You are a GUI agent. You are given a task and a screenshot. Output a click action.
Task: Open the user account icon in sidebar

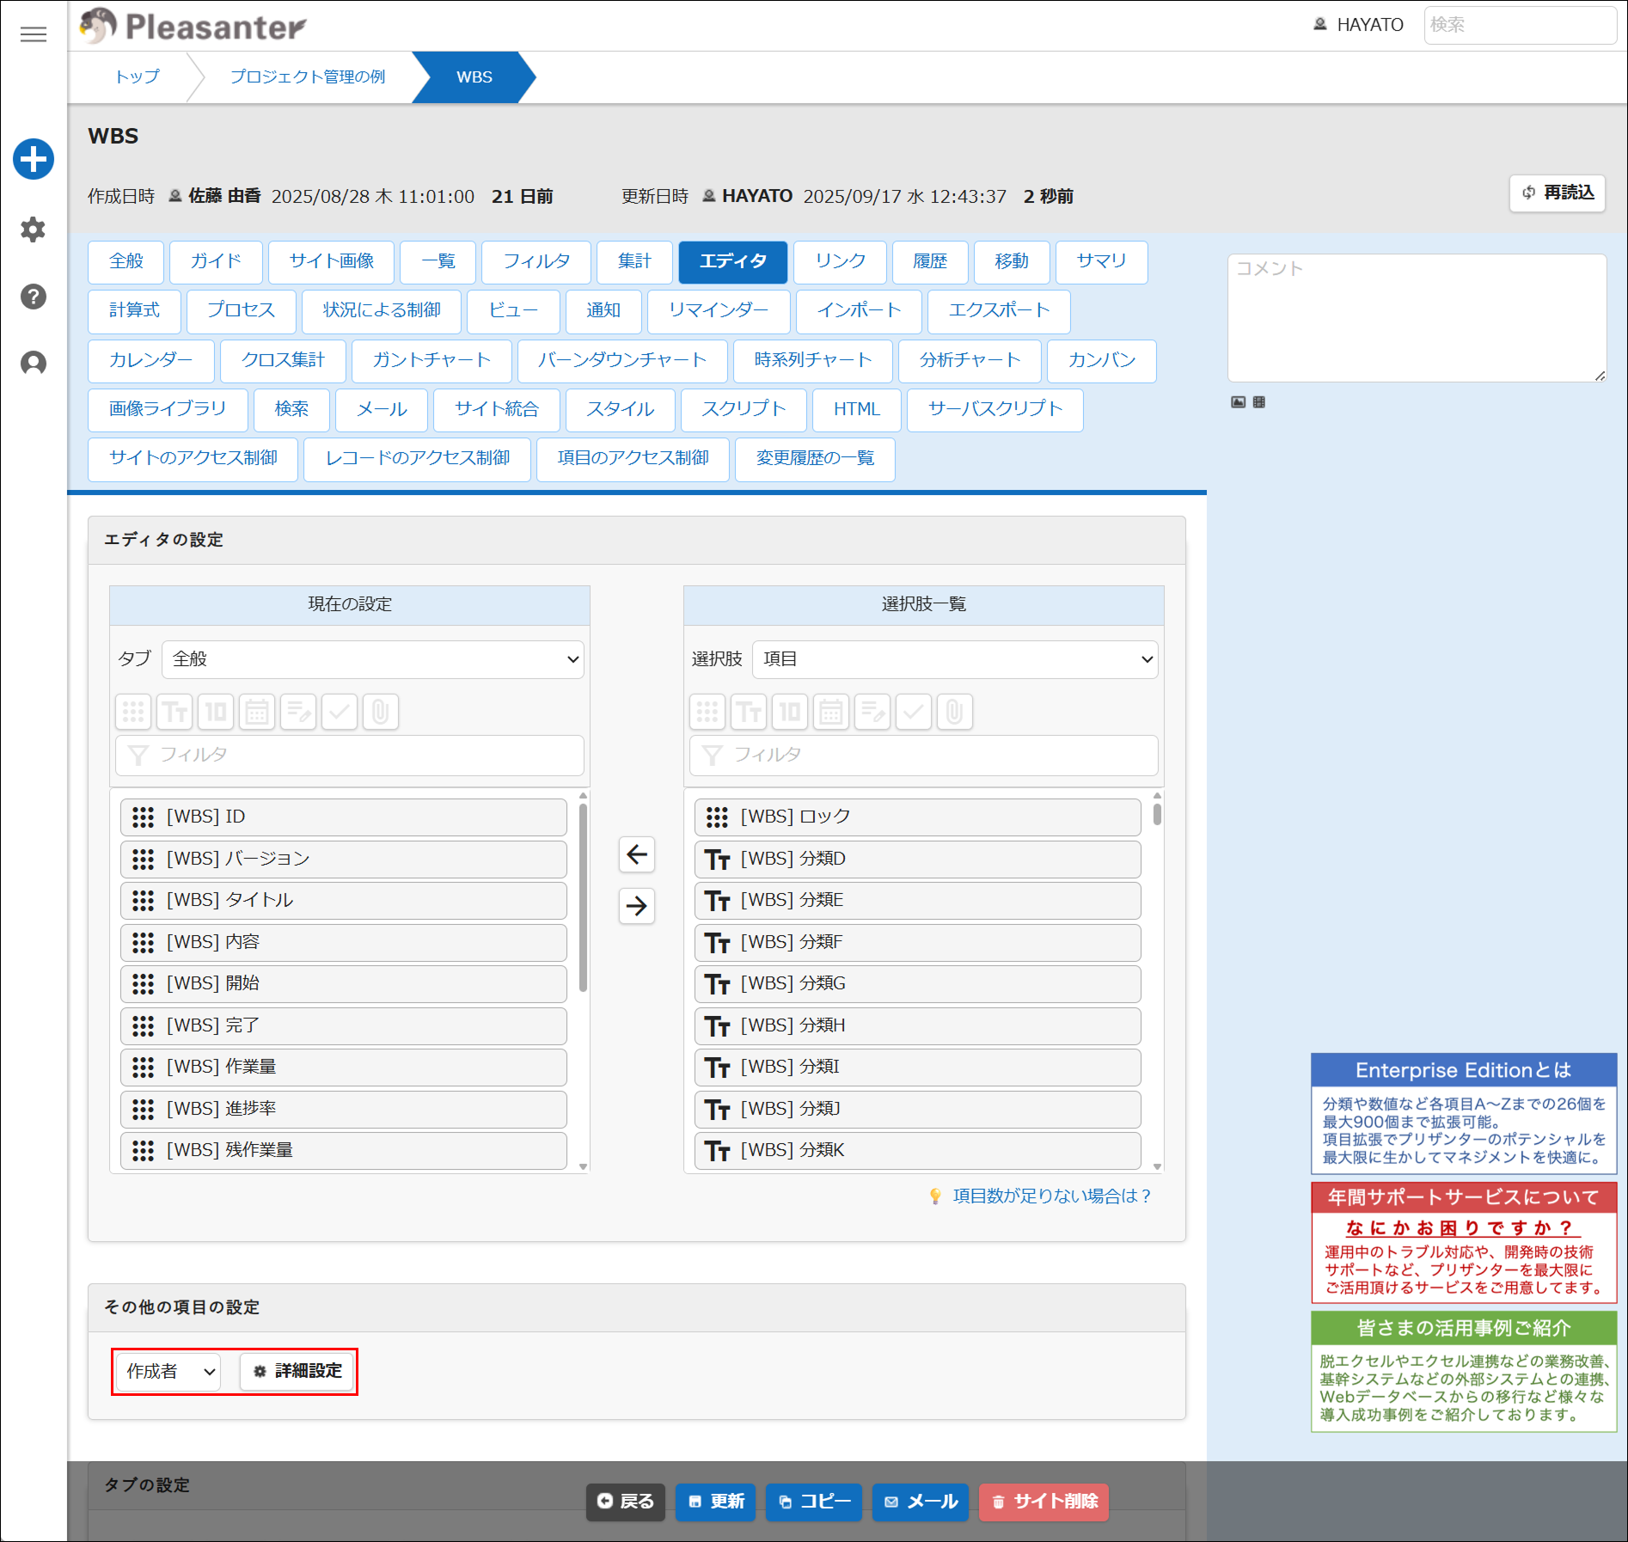(x=34, y=364)
